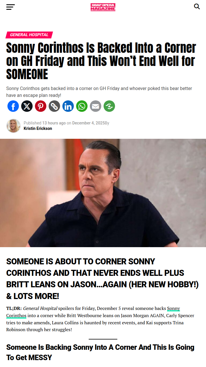Click the December 4, 2025 publish date
The height and width of the screenshot is (367, 206).
(88, 123)
